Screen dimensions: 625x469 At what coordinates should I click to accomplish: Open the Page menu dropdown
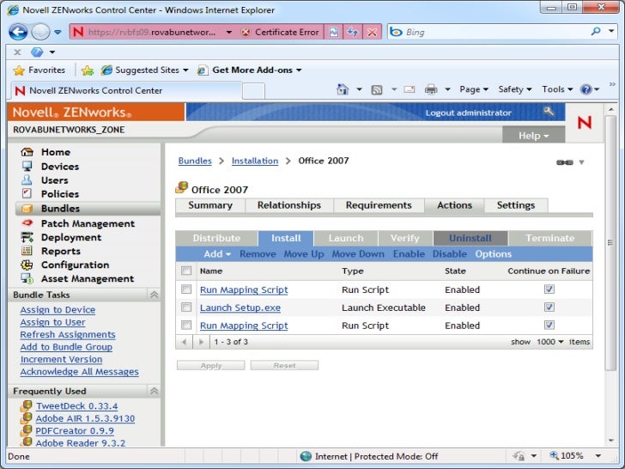474,89
